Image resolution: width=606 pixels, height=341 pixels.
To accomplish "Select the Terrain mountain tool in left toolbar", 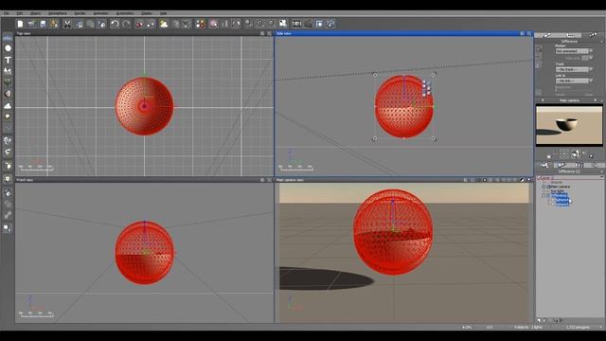I will pyautogui.click(x=8, y=71).
